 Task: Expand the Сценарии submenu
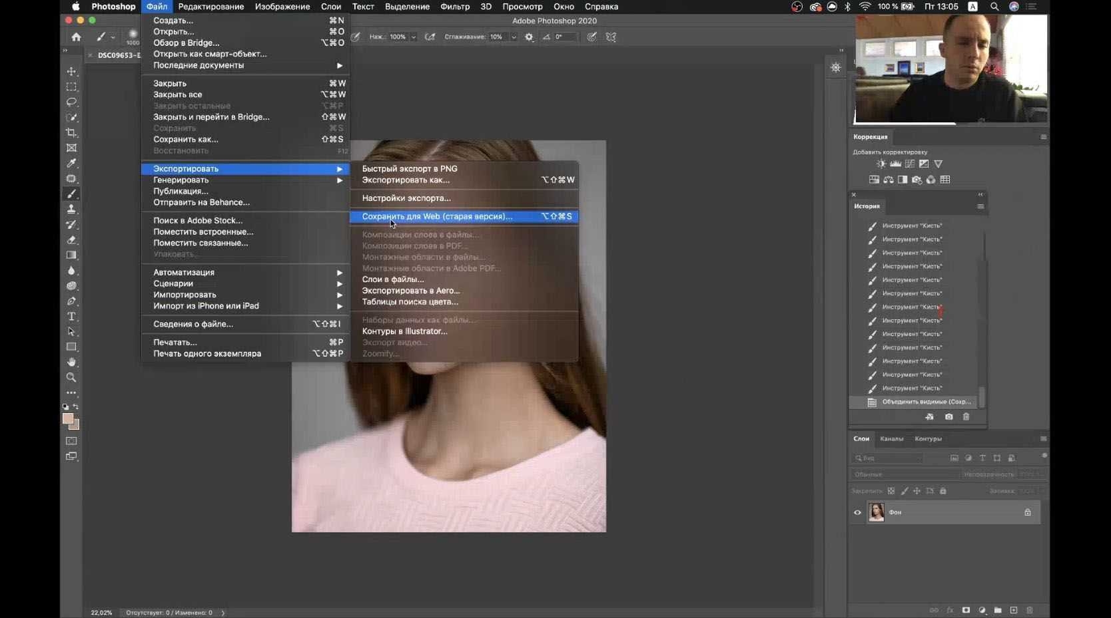click(245, 283)
